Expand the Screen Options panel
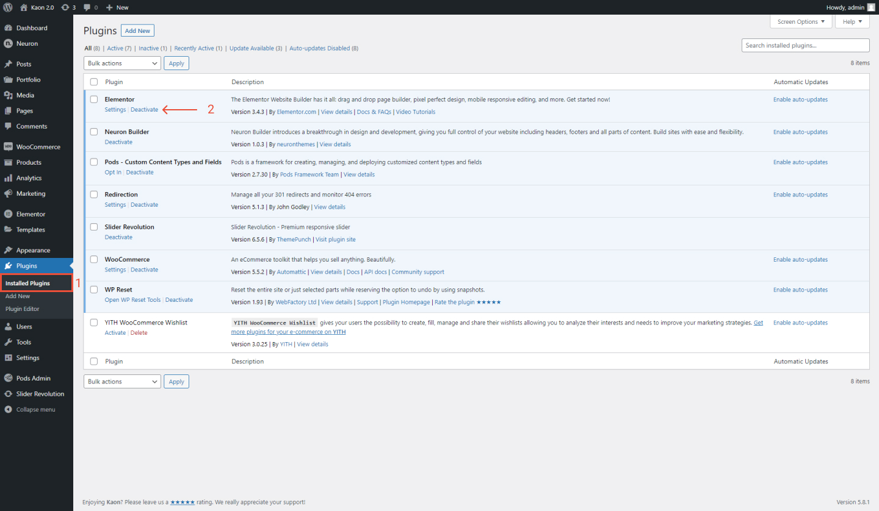 click(x=801, y=22)
